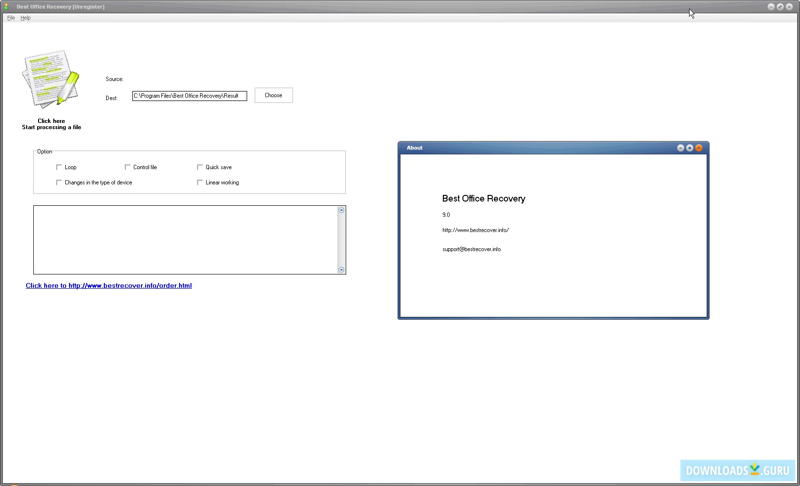Tick the Linear working checkbox
This screenshot has width=800, height=486.
(200, 182)
